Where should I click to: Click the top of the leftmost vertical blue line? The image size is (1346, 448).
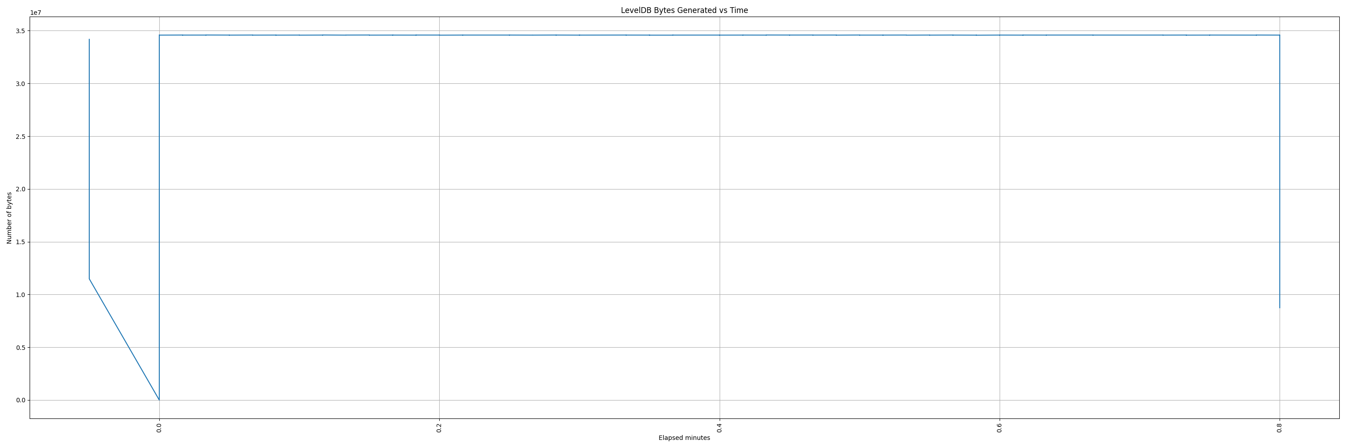click(x=89, y=40)
